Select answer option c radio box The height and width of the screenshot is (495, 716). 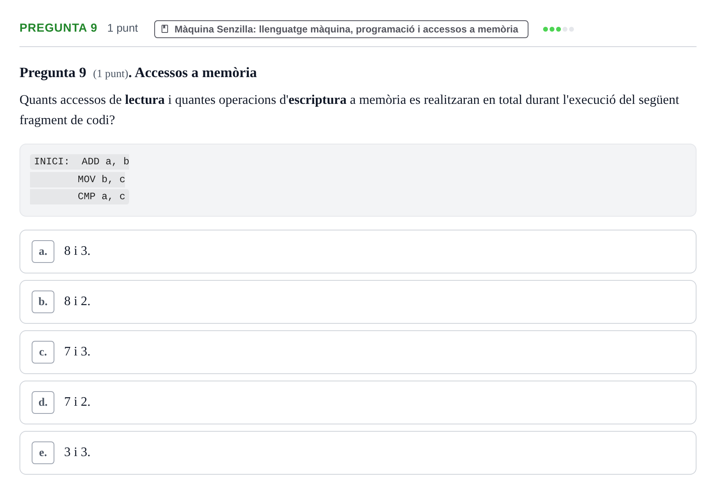pyautogui.click(x=43, y=352)
